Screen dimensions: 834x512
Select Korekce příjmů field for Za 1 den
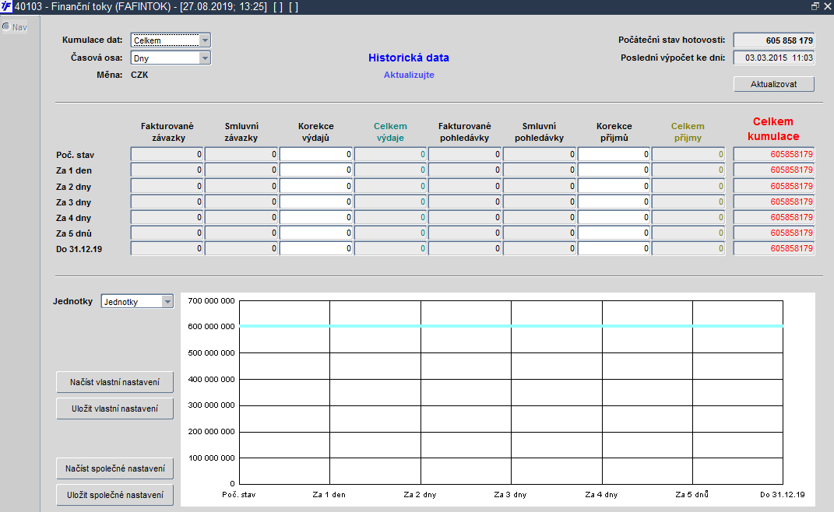(x=614, y=170)
